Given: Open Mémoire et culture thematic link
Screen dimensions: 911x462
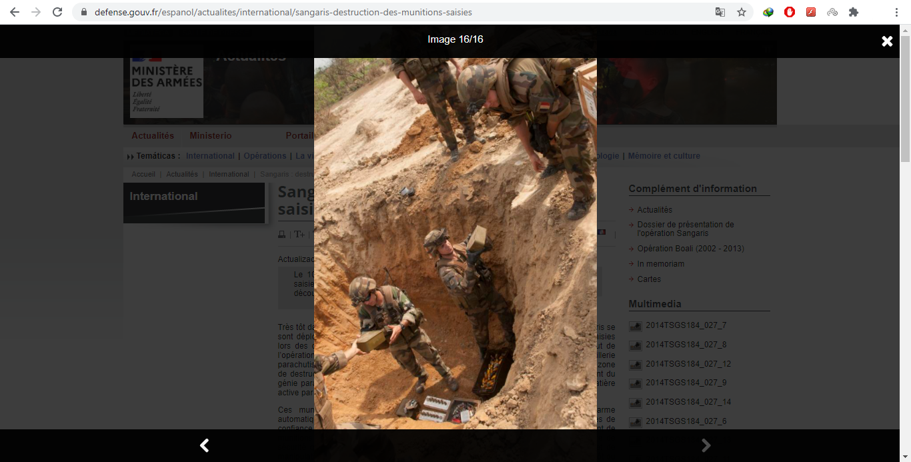Looking at the screenshot, I should click(x=664, y=156).
